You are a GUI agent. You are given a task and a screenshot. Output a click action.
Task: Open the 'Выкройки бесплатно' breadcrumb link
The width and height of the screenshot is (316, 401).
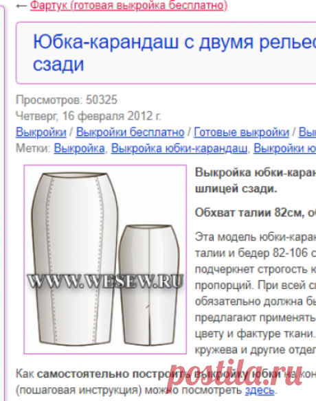(x=131, y=133)
